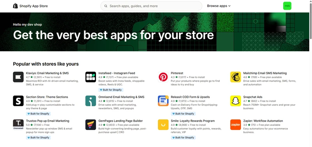Open the Instafeed app icon
Image resolution: width=312 pixels, height=147 pixels.
[91, 77]
